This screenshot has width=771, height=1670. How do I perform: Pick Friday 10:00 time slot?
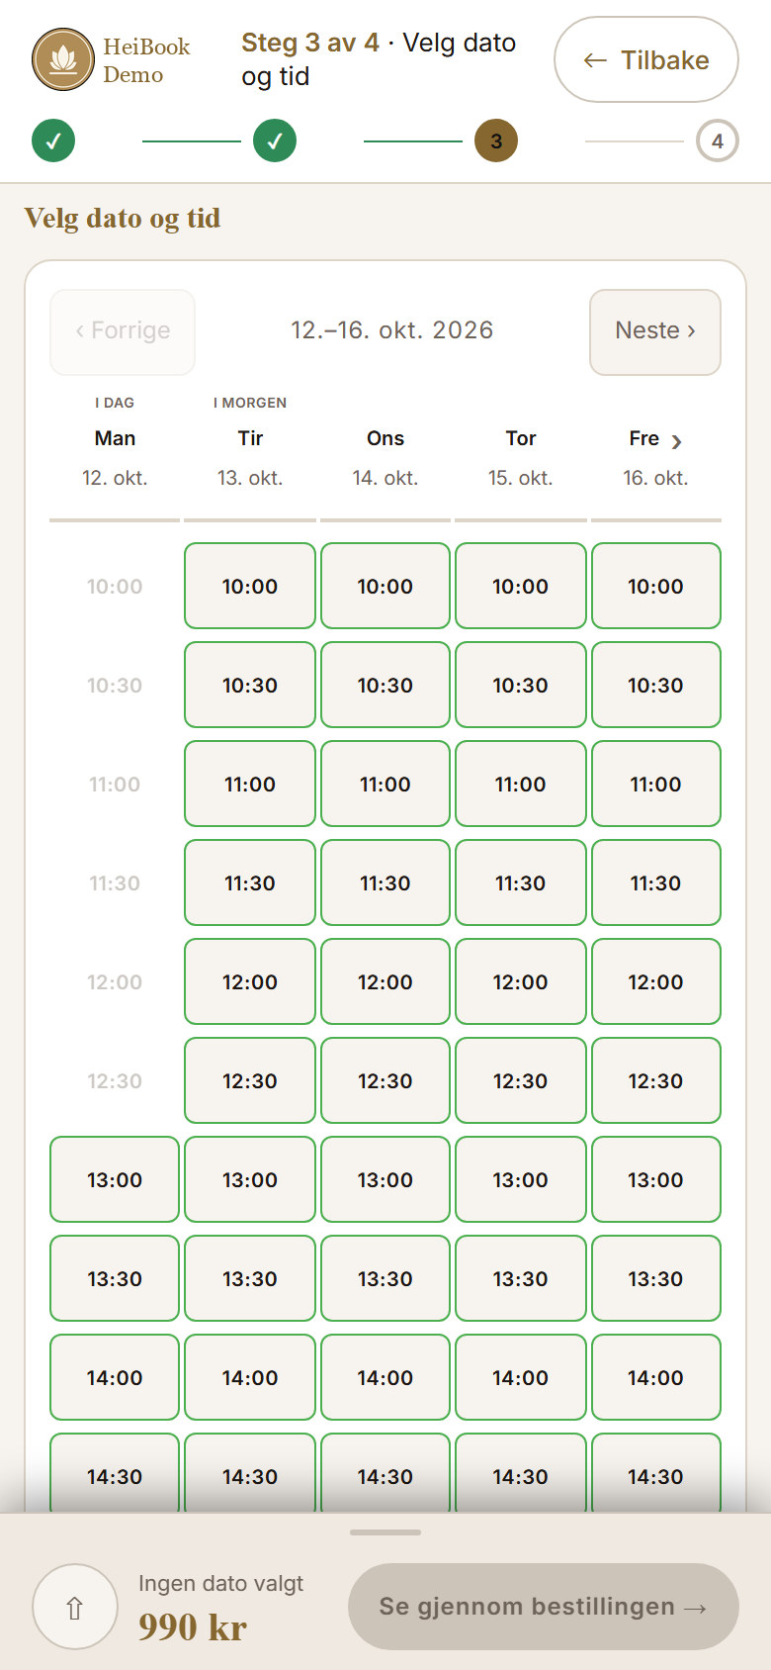tap(656, 586)
